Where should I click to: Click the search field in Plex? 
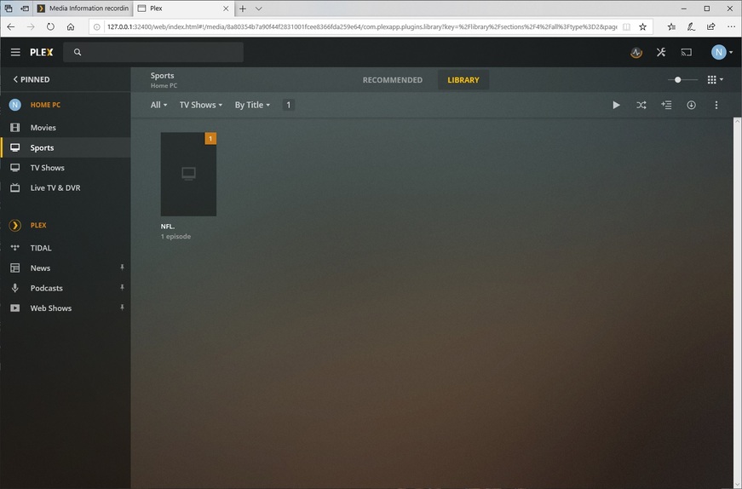[153, 52]
